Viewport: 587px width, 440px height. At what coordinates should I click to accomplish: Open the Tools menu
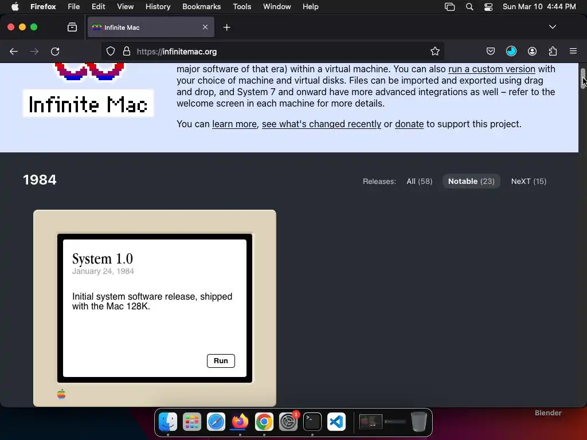[x=242, y=6]
